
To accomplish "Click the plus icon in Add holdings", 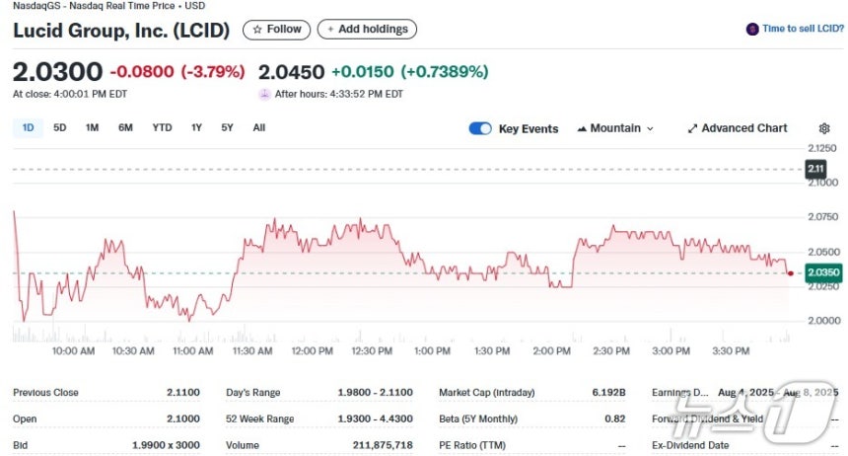I will tap(330, 30).
